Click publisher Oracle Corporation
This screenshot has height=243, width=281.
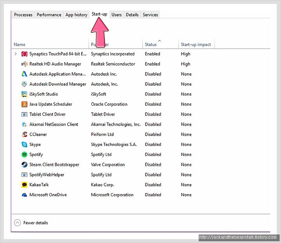point(109,104)
